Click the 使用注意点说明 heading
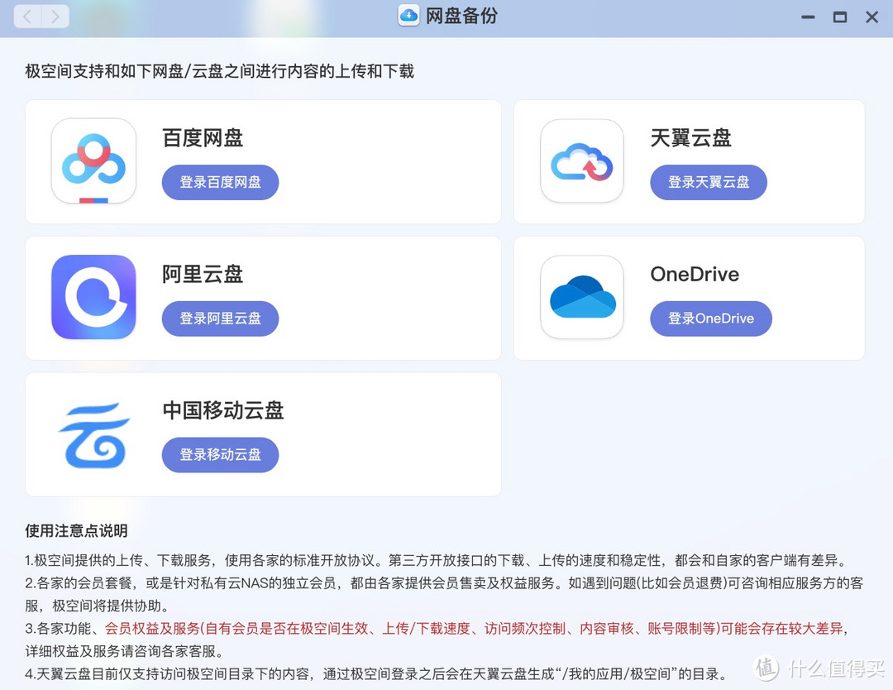 click(76, 531)
